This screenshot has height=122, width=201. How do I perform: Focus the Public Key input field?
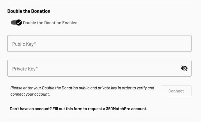99,44
